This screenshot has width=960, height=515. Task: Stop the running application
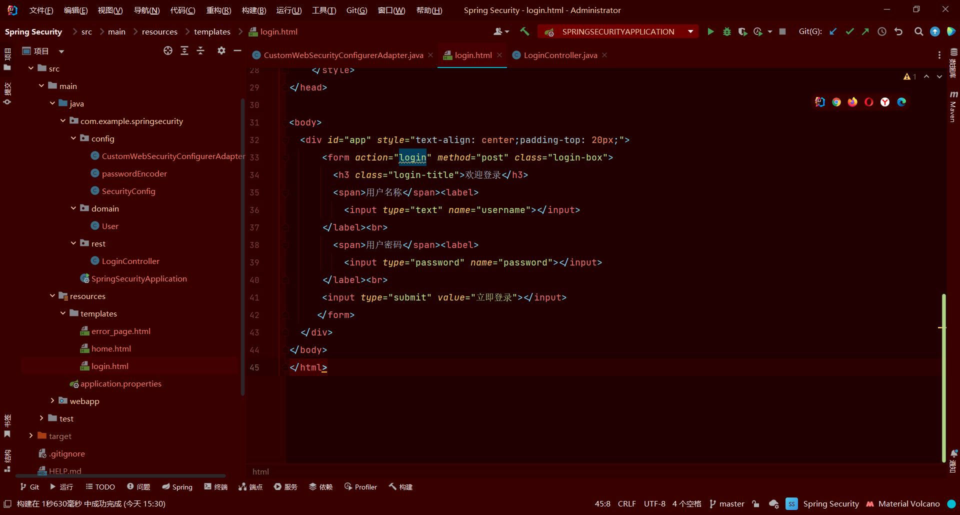coord(782,31)
